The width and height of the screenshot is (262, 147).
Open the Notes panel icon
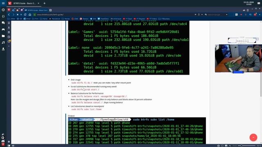(9, 32)
